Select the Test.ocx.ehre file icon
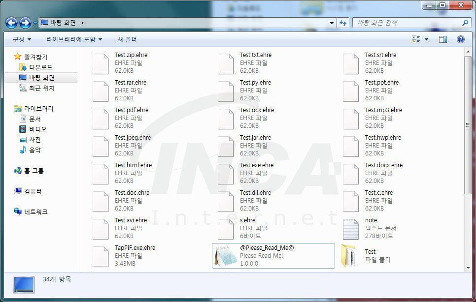The image size is (476, 302). click(226, 119)
